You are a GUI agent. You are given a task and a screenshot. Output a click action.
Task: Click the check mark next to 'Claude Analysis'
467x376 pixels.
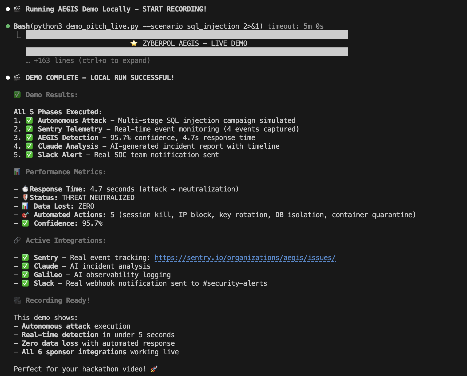point(29,146)
